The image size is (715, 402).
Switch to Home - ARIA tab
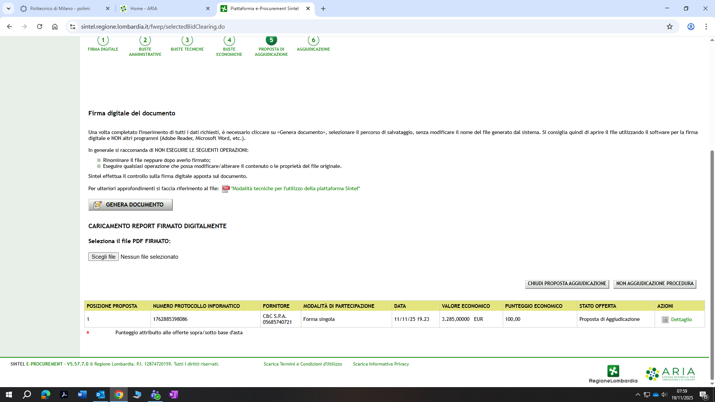(x=143, y=8)
